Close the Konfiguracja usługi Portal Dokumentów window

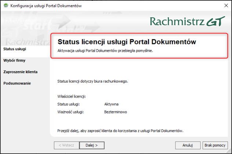(226, 5)
